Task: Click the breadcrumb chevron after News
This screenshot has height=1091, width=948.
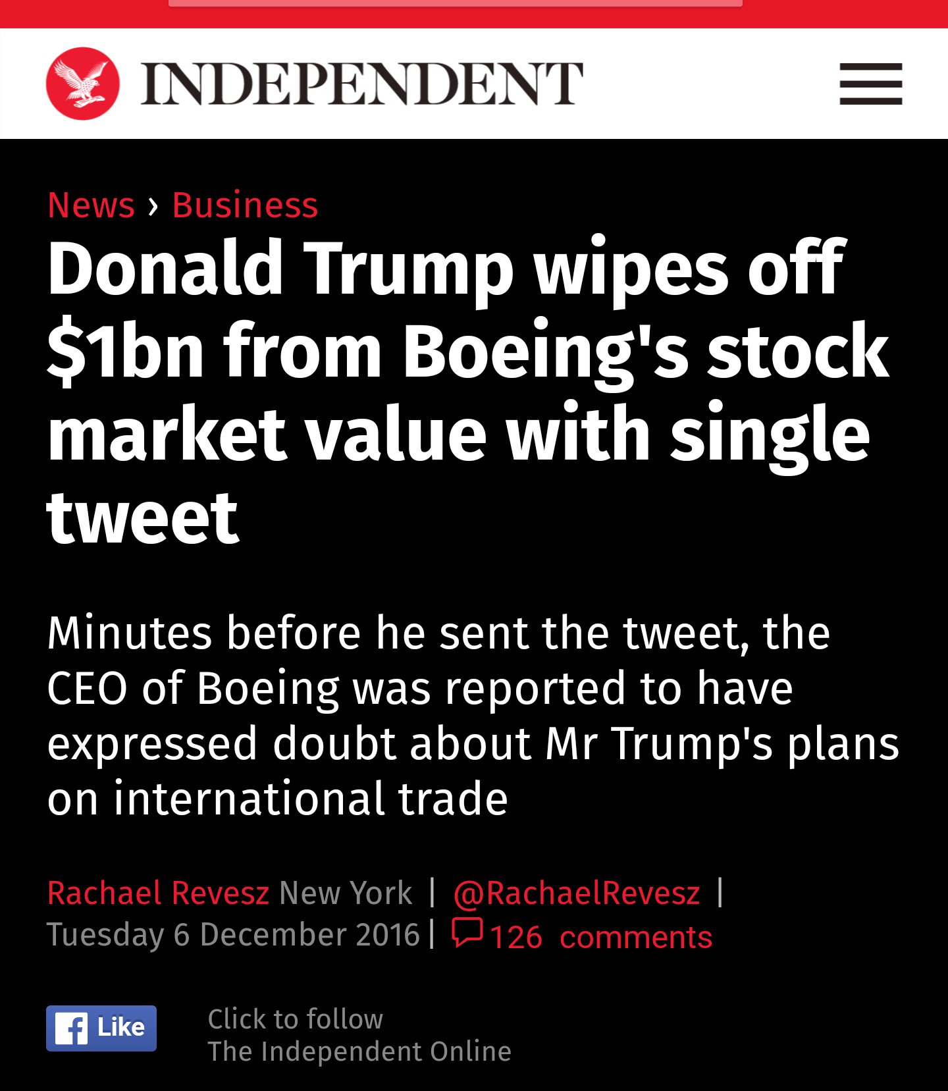Action: point(153,206)
